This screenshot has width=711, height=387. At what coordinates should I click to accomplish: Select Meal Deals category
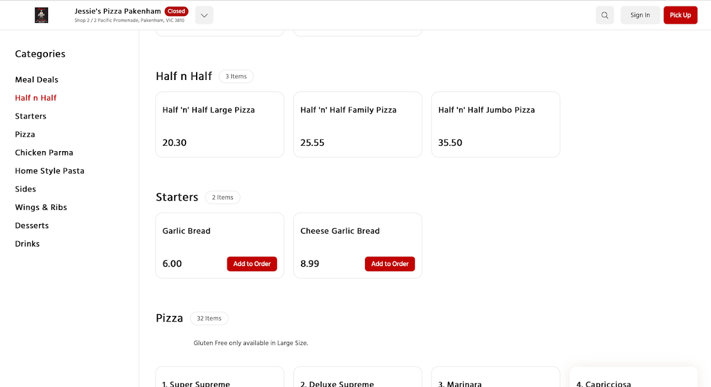point(37,79)
